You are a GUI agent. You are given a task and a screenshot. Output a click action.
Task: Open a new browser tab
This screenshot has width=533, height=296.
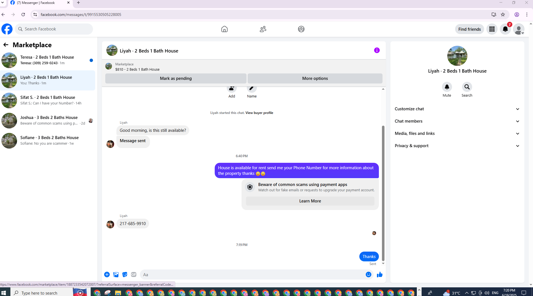coord(78,3)
